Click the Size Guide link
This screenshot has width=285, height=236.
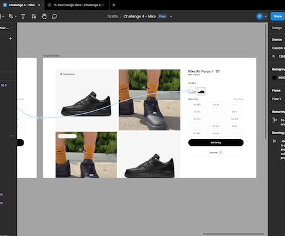pos(239,99)
